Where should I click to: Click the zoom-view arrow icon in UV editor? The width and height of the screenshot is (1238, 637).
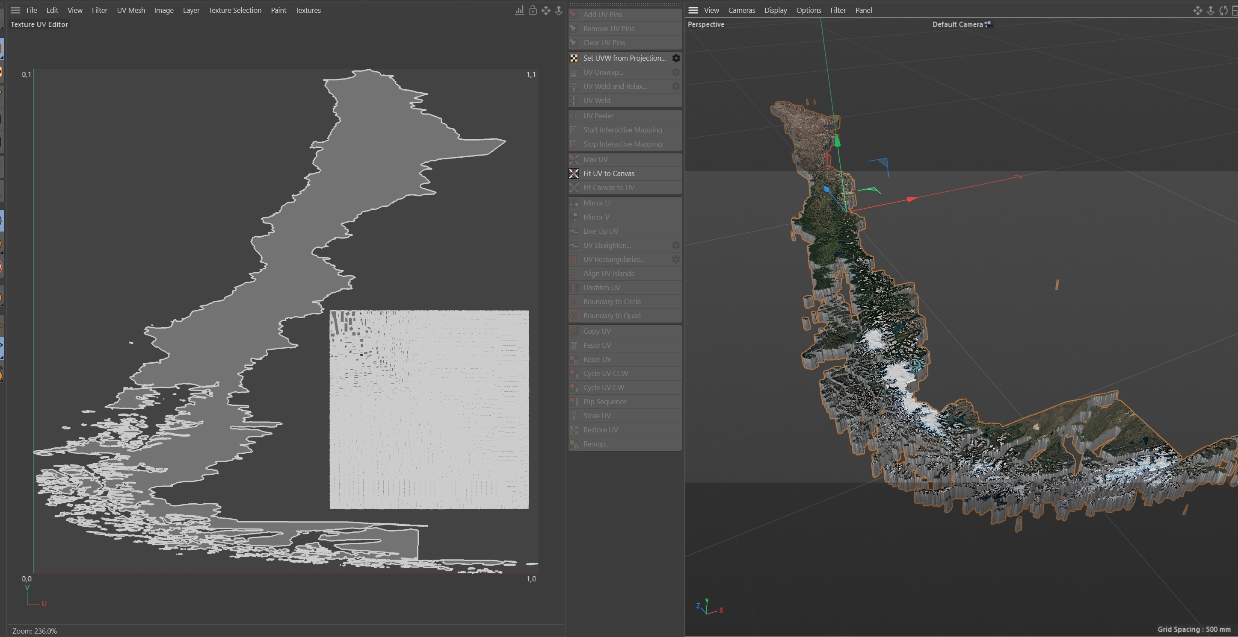pyautogui.click(x=558, y=10)
